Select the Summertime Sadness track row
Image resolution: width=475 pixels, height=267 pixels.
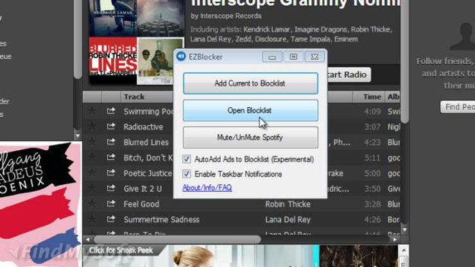click(x=241, y=220)
